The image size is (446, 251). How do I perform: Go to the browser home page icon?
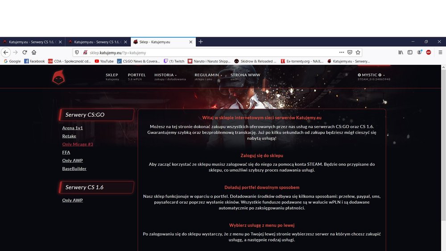(x=34, y=52)
